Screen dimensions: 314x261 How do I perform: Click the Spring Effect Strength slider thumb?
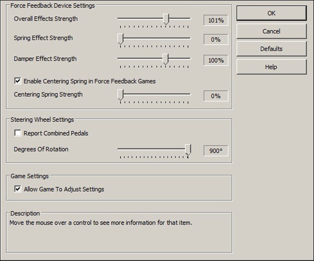tap(121, 39)
